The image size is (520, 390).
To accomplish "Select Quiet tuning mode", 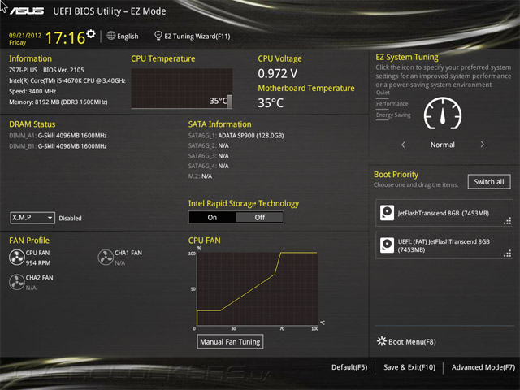I will 383,93.
